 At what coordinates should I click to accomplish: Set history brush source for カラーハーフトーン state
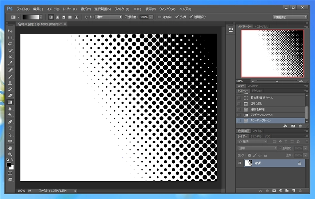point(239,120)
